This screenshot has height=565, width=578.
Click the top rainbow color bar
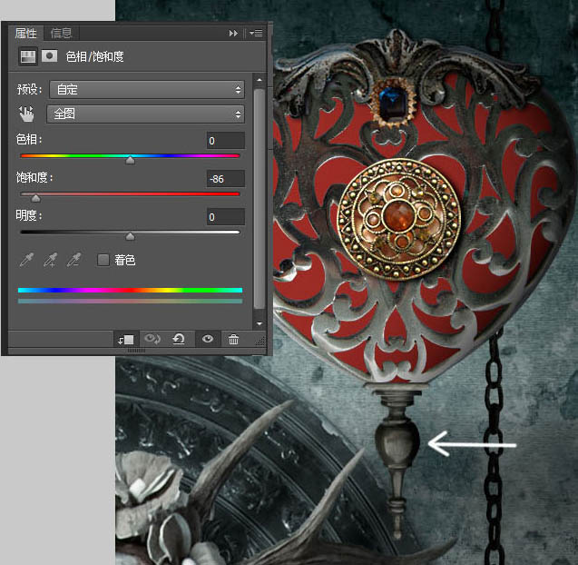tap(130, 291)
